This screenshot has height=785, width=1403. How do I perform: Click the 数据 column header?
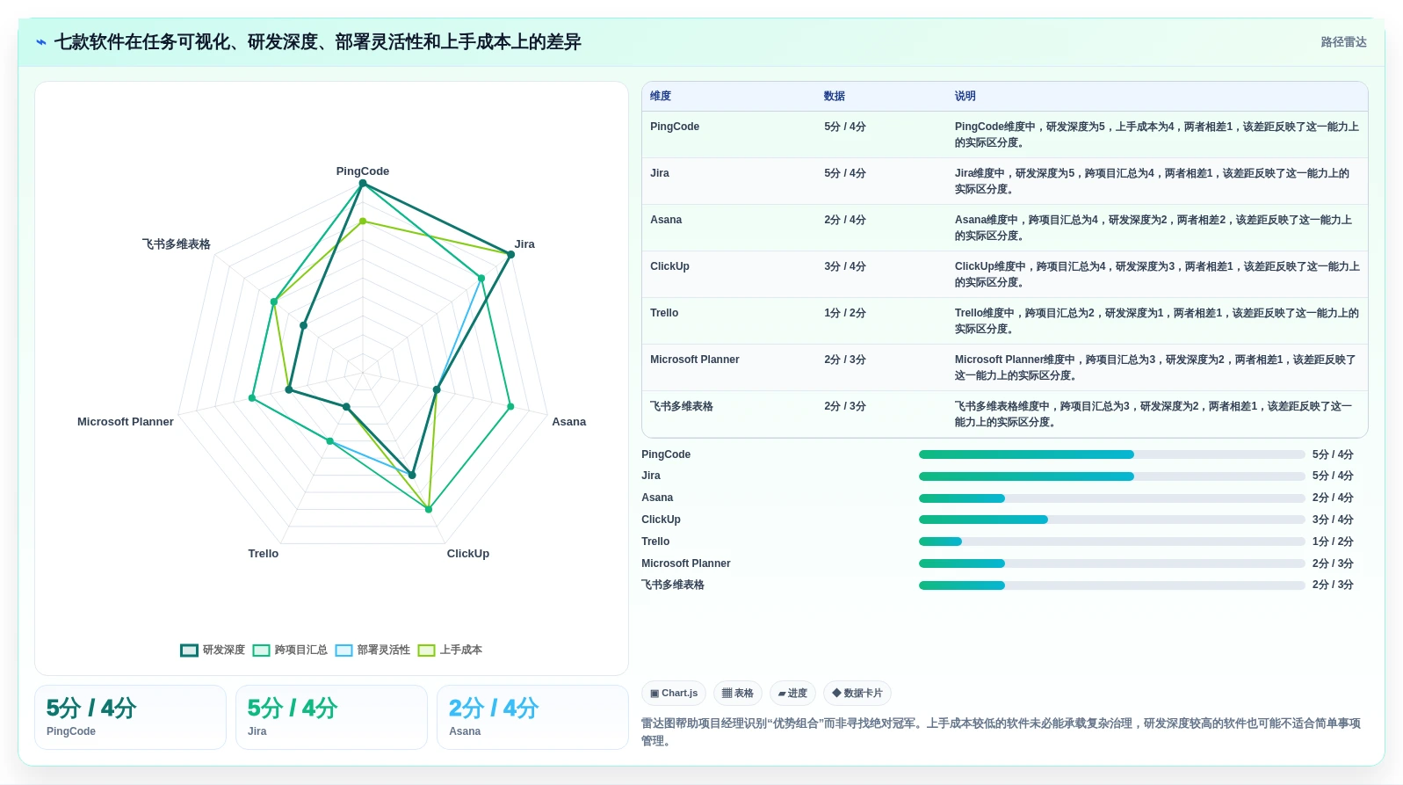pos(835,97)
